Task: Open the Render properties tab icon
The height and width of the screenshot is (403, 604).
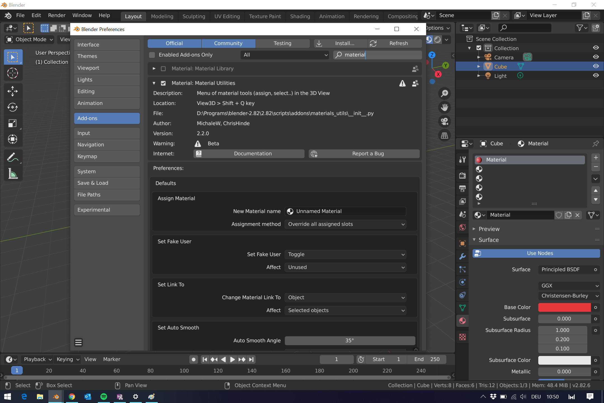Action: coord(463,175)
